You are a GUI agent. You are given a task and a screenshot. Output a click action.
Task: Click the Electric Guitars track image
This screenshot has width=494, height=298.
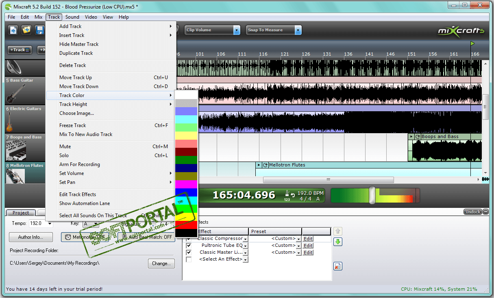coord(10,122)
